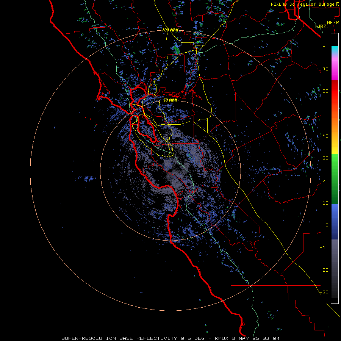341x341 pixels.
Task: Click the KMUX radar site identifier in caption
Action: tap(222, 338)
